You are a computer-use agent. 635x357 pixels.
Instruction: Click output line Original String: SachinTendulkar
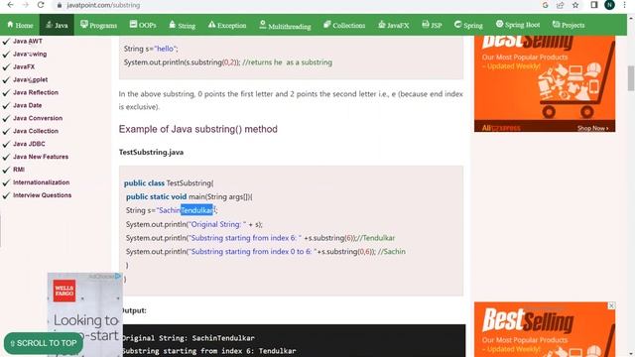[x=189, y=338]
